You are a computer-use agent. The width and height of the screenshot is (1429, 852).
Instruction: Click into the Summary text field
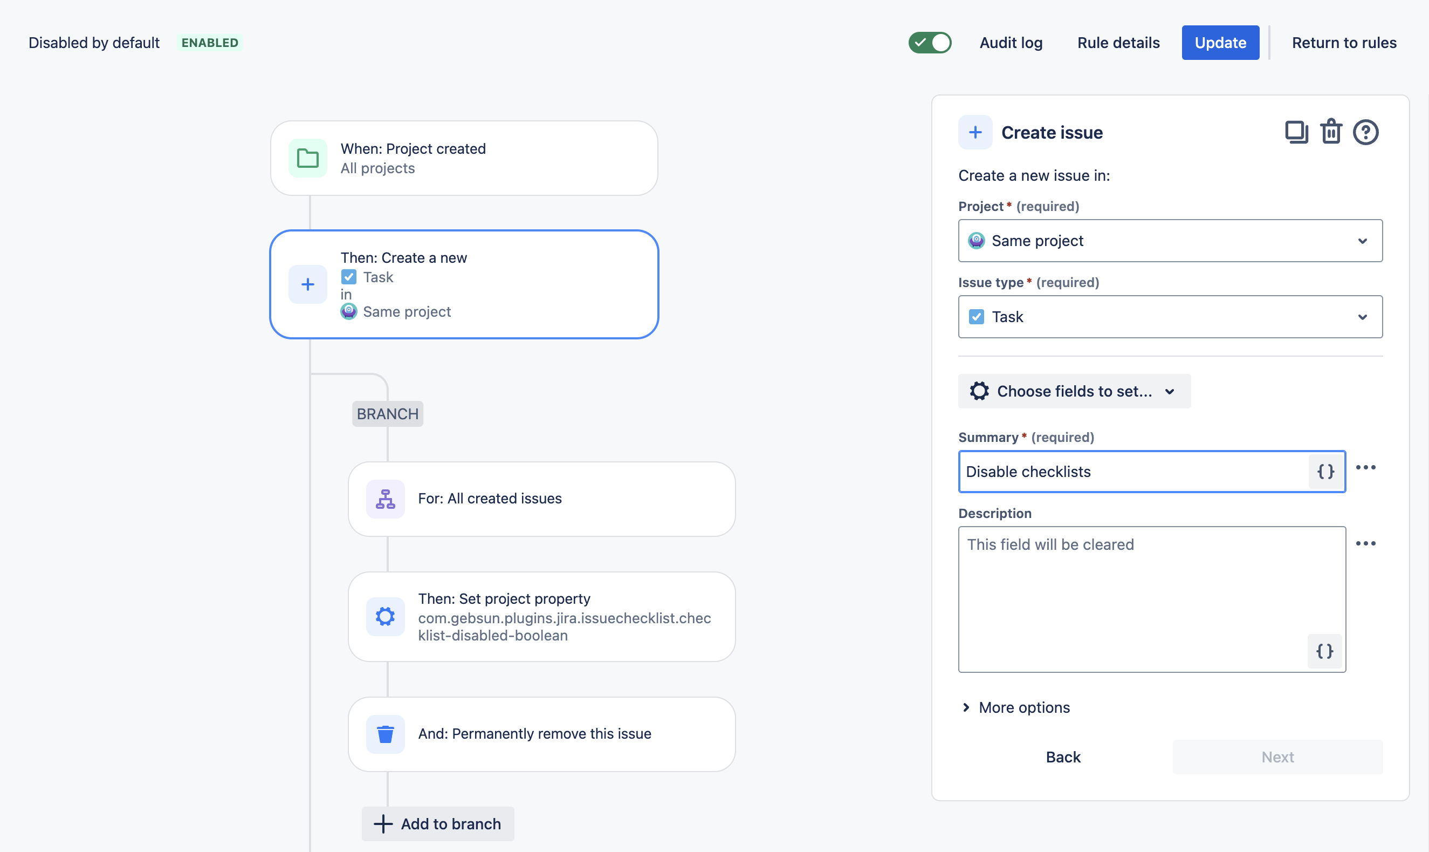(x=1133, y=472)
